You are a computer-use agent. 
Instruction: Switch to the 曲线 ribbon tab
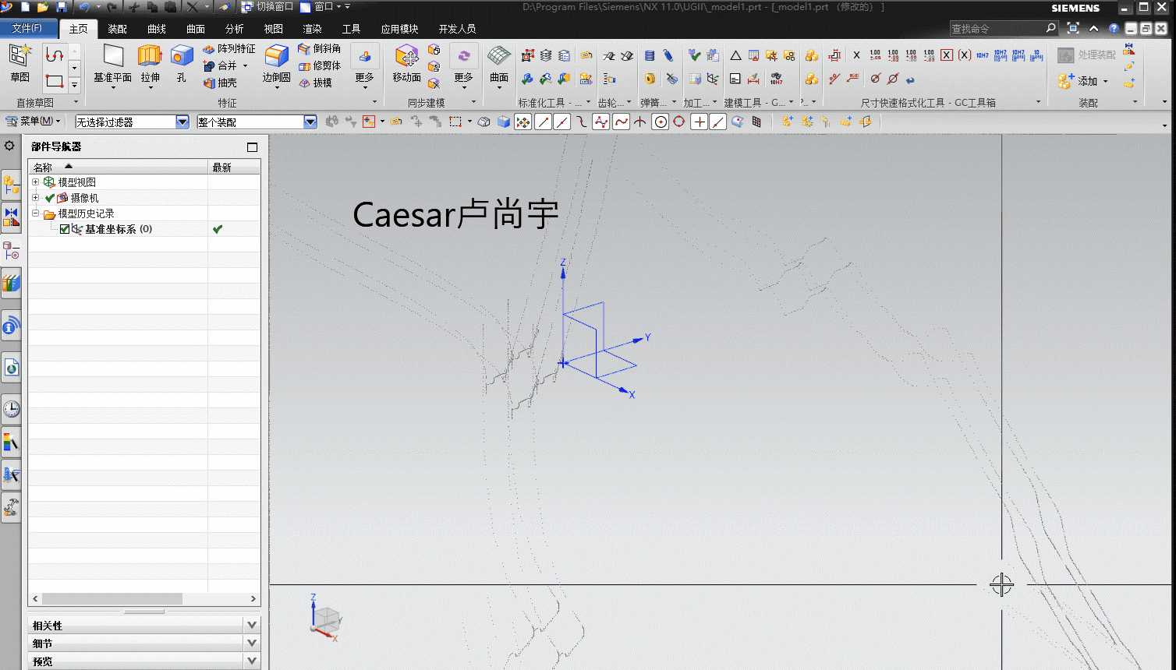click(157, 29)
